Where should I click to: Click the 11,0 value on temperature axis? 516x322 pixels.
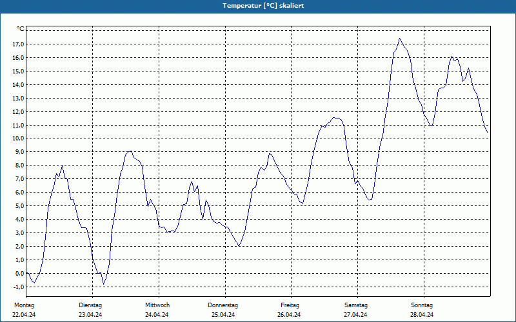pyautogui.click(x=18, y=125)
